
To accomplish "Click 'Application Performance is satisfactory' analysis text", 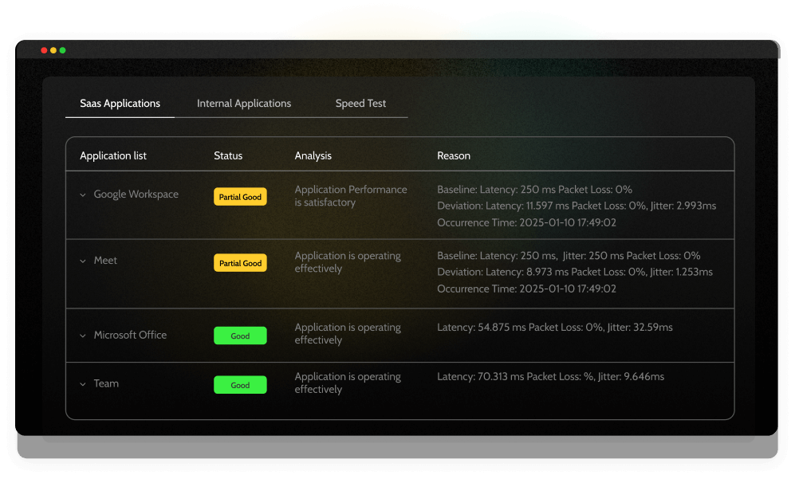I will click(x=351, y=195).
